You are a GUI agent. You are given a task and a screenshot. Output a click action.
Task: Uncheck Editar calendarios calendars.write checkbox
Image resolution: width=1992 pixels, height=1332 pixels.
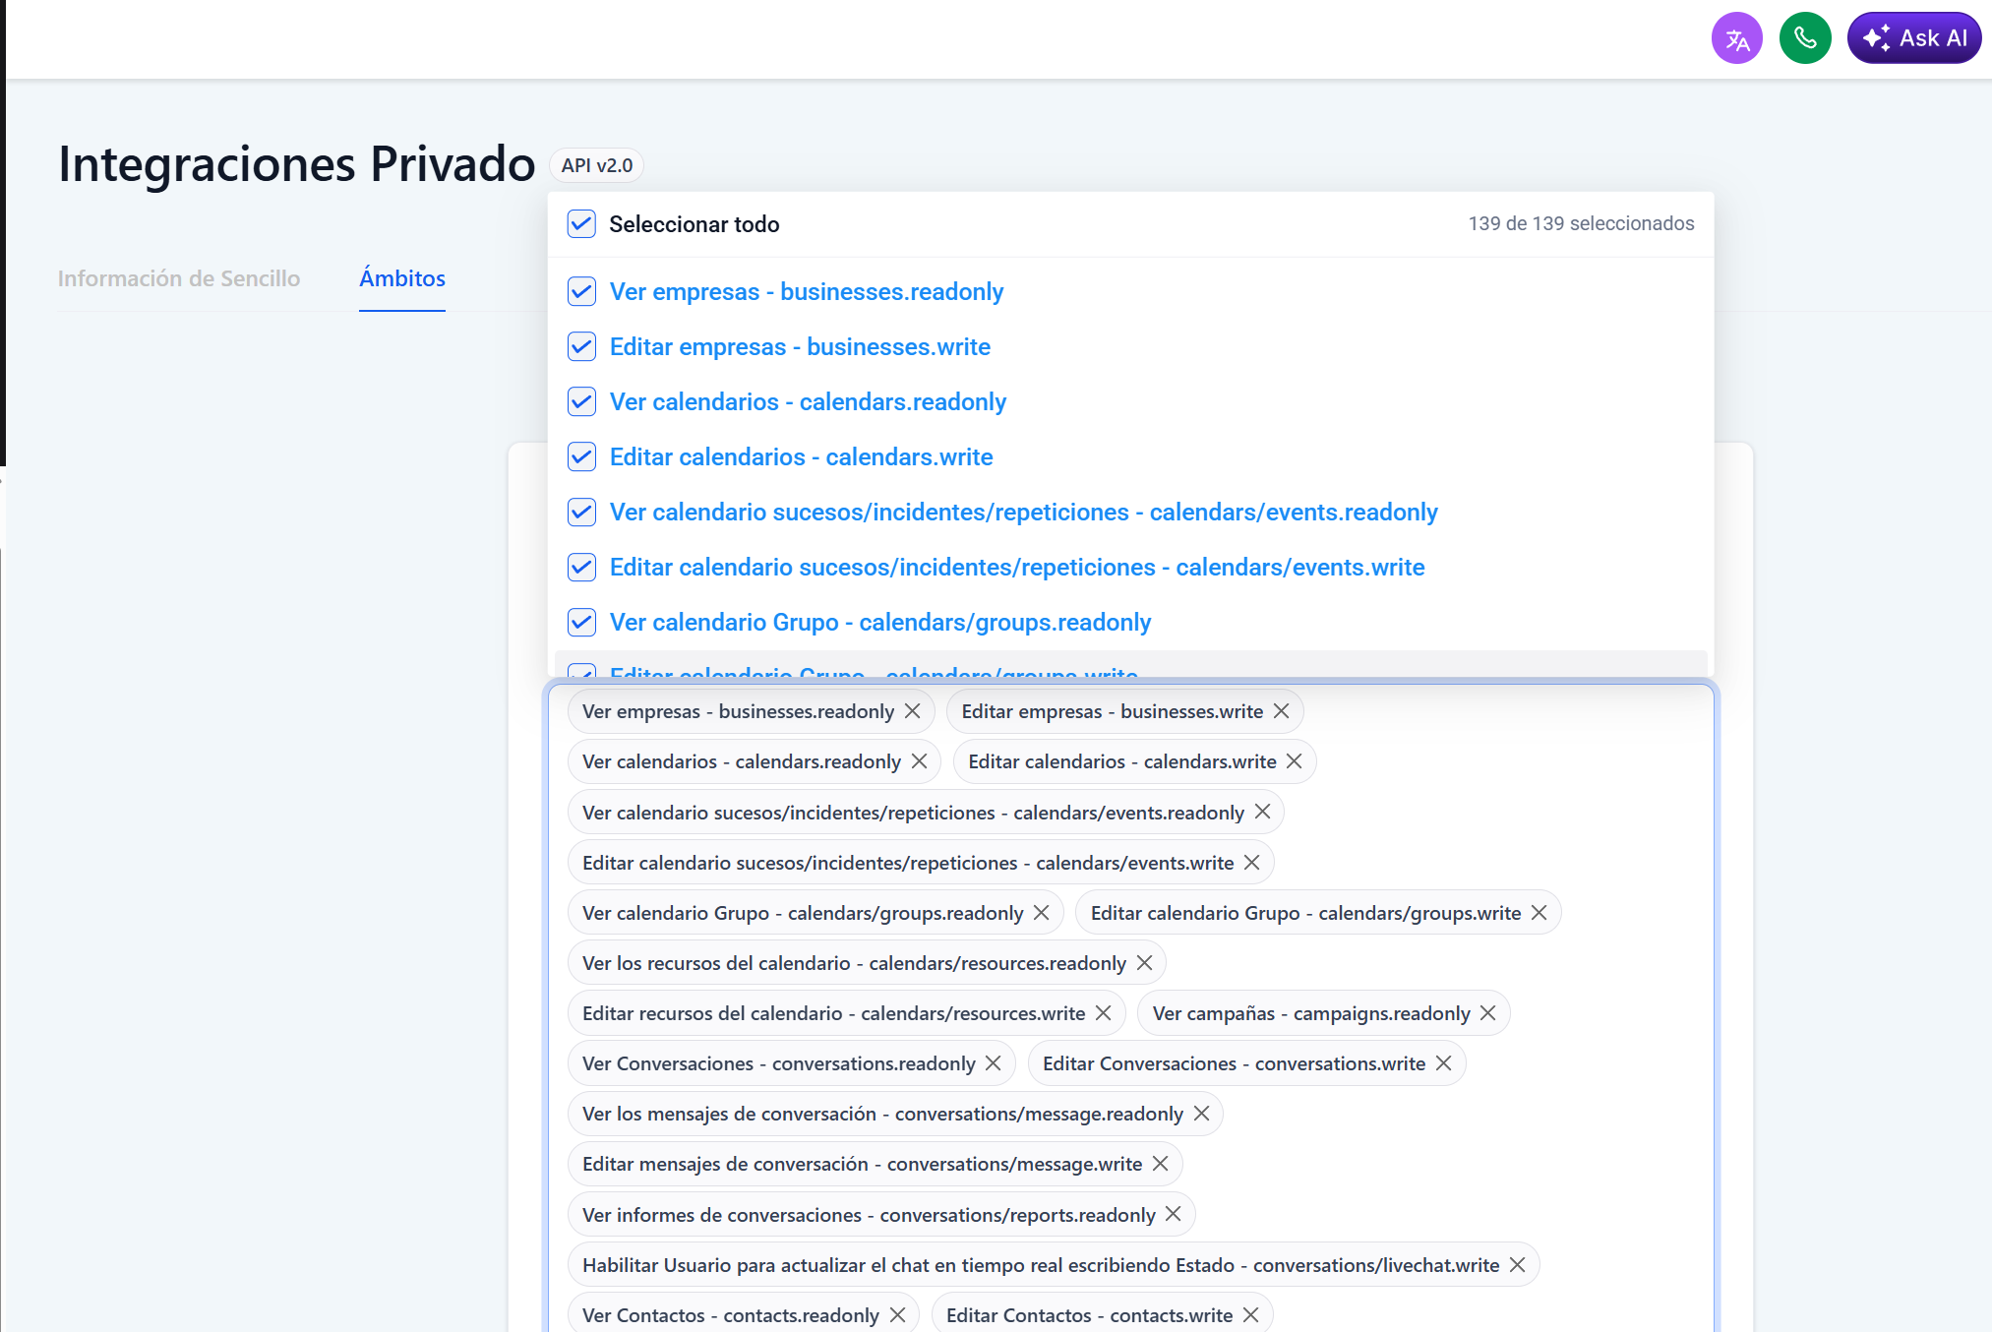point(581,457)
